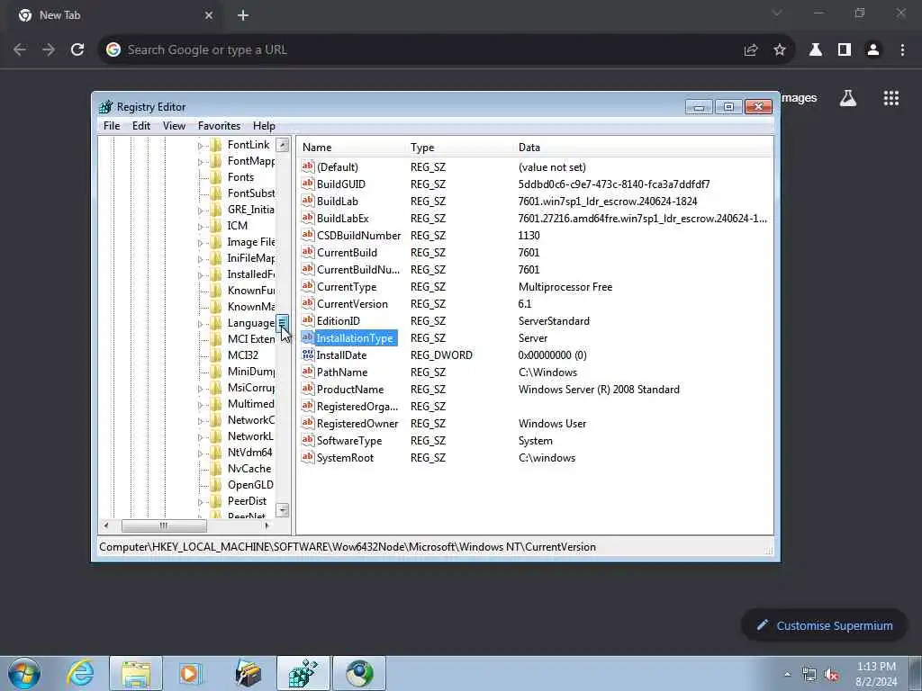Select the PathName value name

[341, 372]
